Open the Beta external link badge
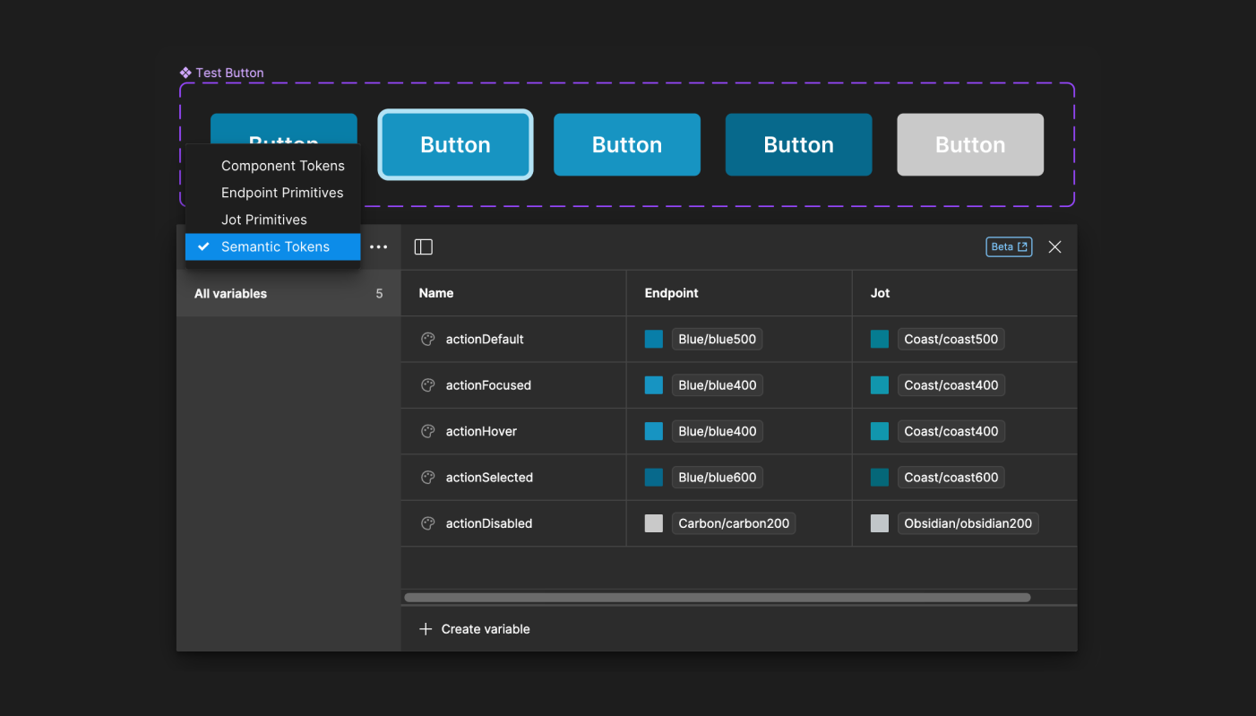Image resolution: width=1256 pixels, height=716 pixels. click(x=1009, y=247)
